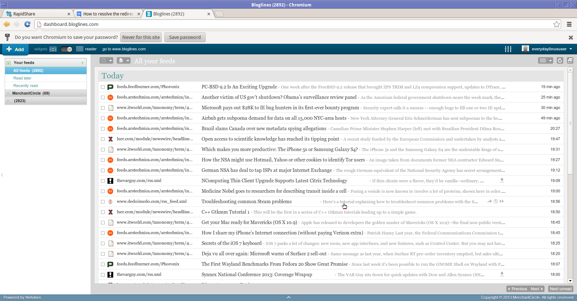Select All feeds (2892) in sidebar

pos(46,70)
